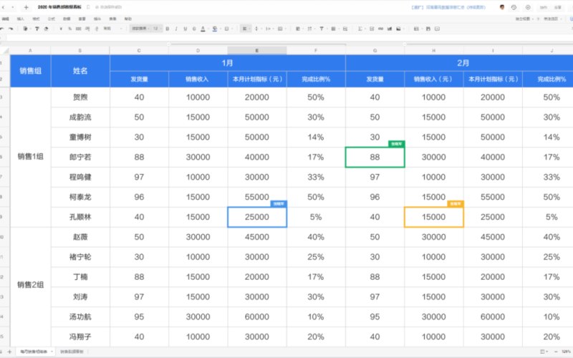The image size is (573, 358).
Task: Select the column E header
Action: (x=257, y=50)
